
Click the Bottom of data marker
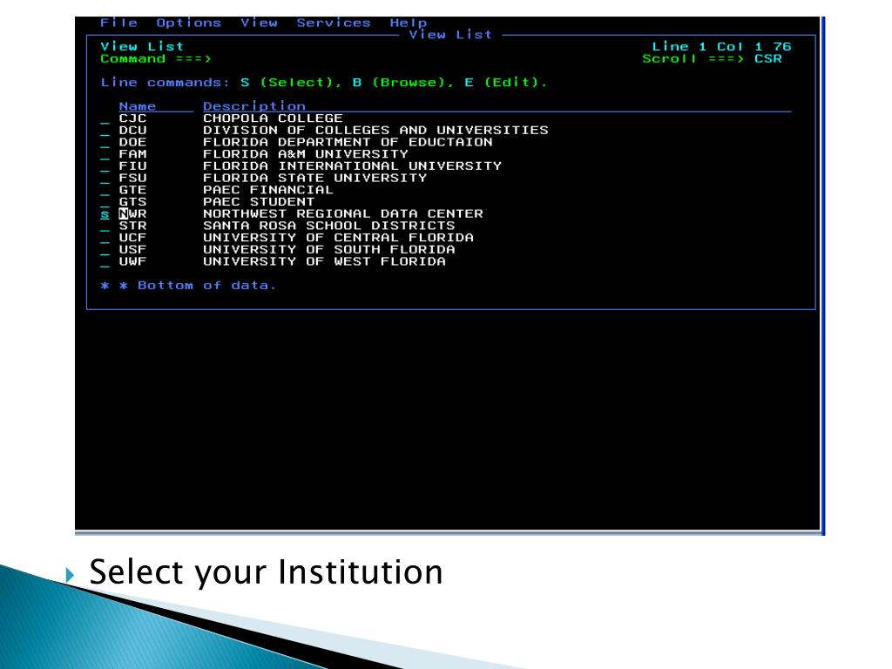(188, 286)
